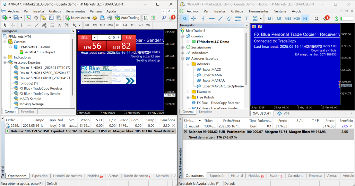Collapse Asesores Expertos in MT4 Navigator

(5, 62)
